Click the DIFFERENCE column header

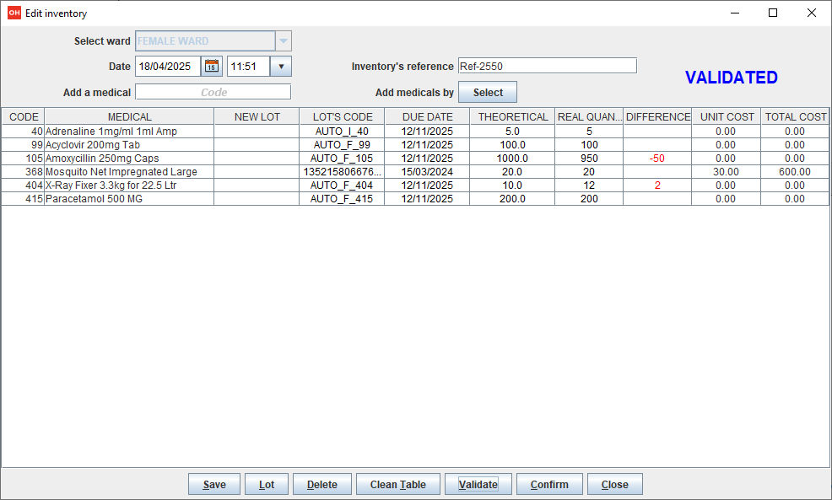click(x=657, y=116)
